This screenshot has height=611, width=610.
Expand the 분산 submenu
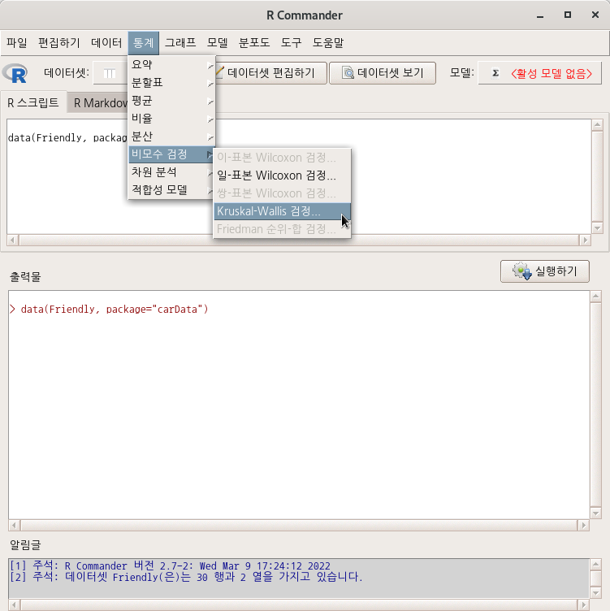click(171, 136)
